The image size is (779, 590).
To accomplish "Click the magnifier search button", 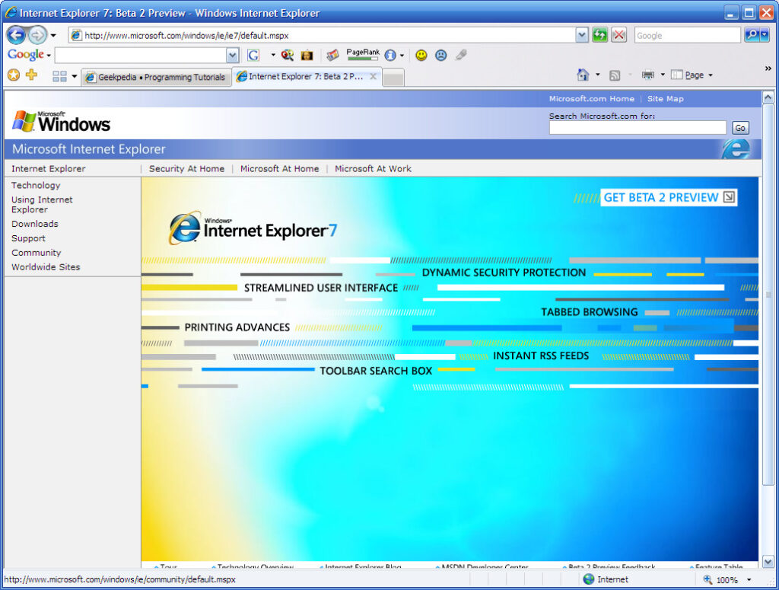I will pyautogui.click(x=752, y=35).
